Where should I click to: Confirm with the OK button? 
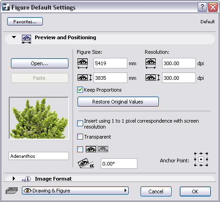(195, 192)
